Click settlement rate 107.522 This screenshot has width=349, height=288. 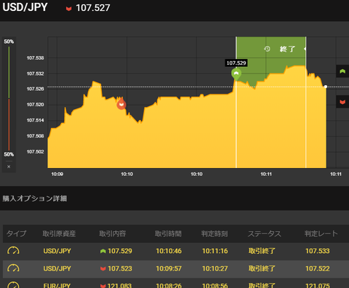click(x=318, y=268)
